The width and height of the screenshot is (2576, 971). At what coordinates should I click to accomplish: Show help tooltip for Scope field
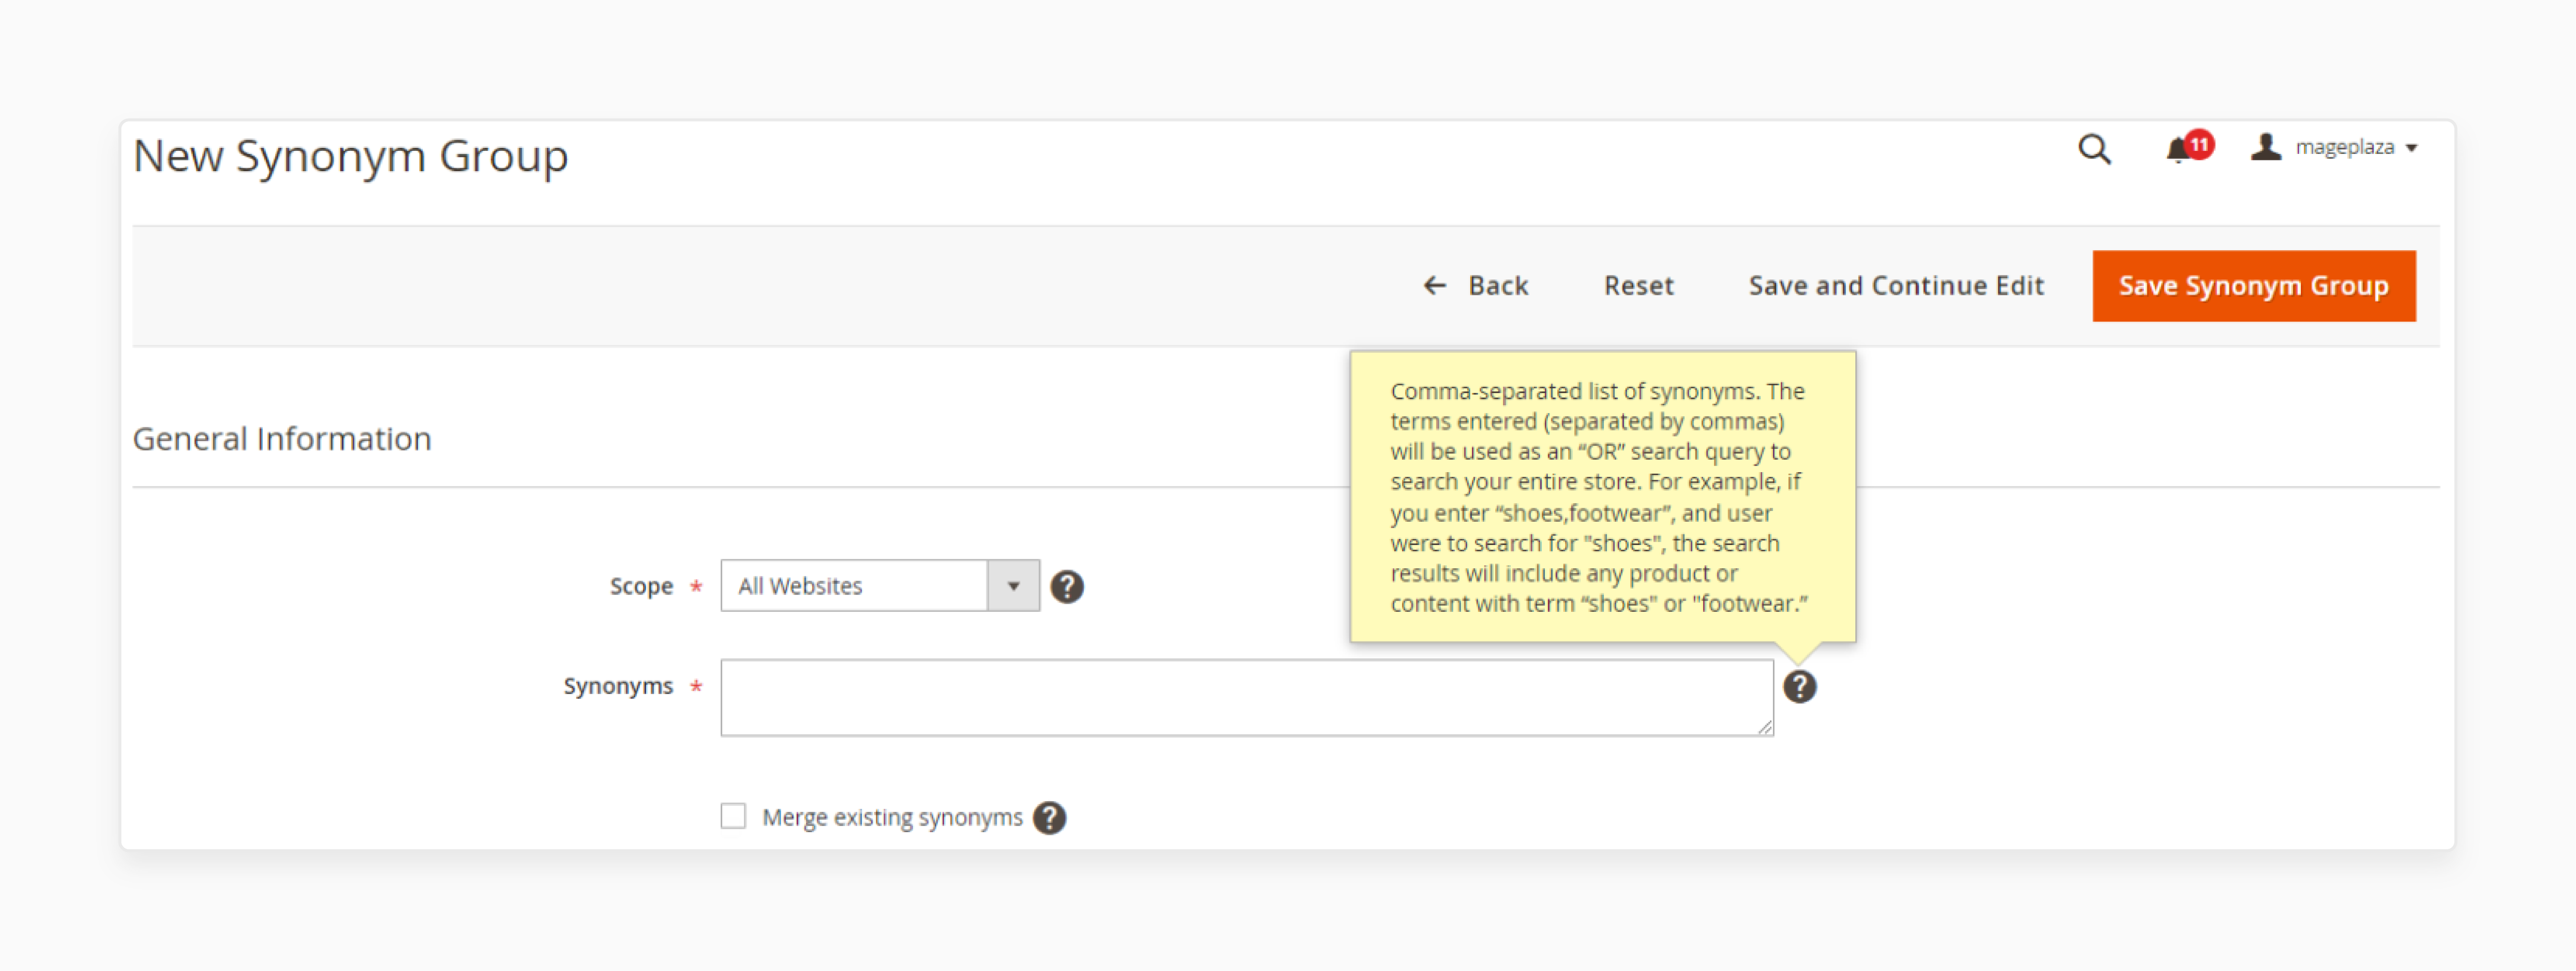1067,587
